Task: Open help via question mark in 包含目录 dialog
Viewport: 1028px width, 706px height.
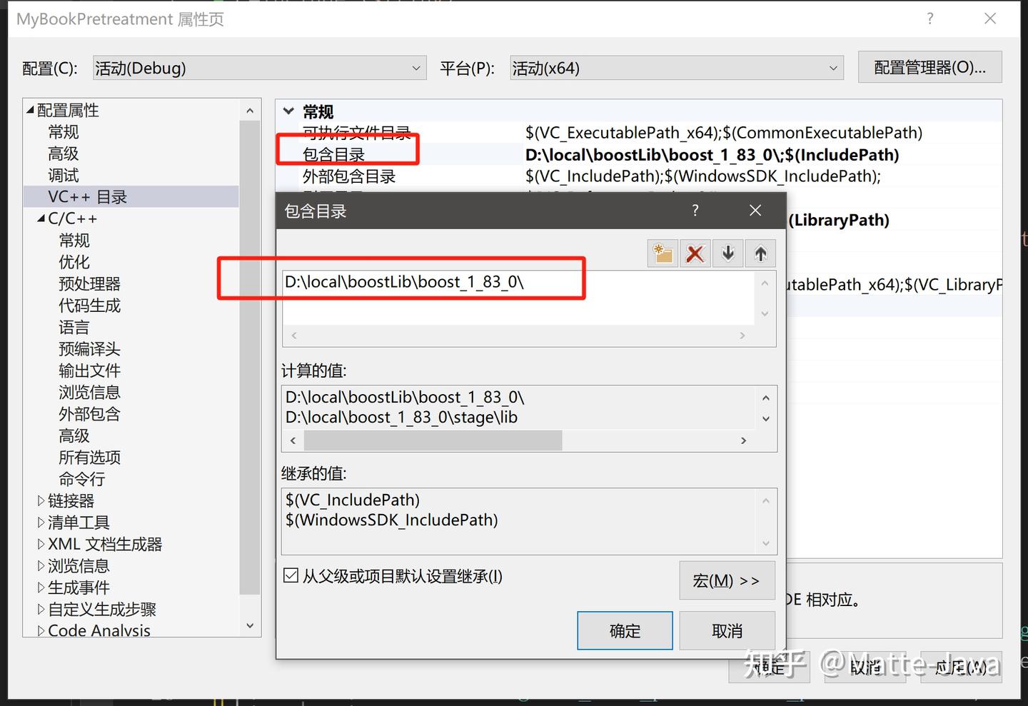Action: [x=695, y=210]
